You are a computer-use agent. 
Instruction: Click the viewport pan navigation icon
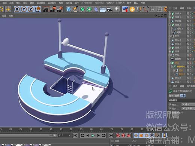click(x=156, y=16)
